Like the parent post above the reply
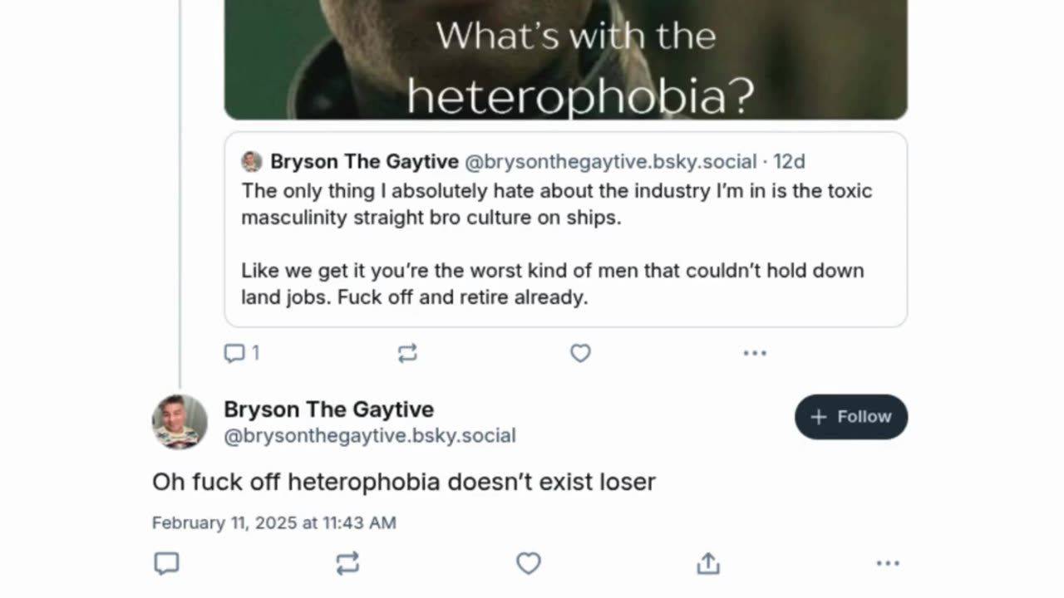 pos(580,354)
